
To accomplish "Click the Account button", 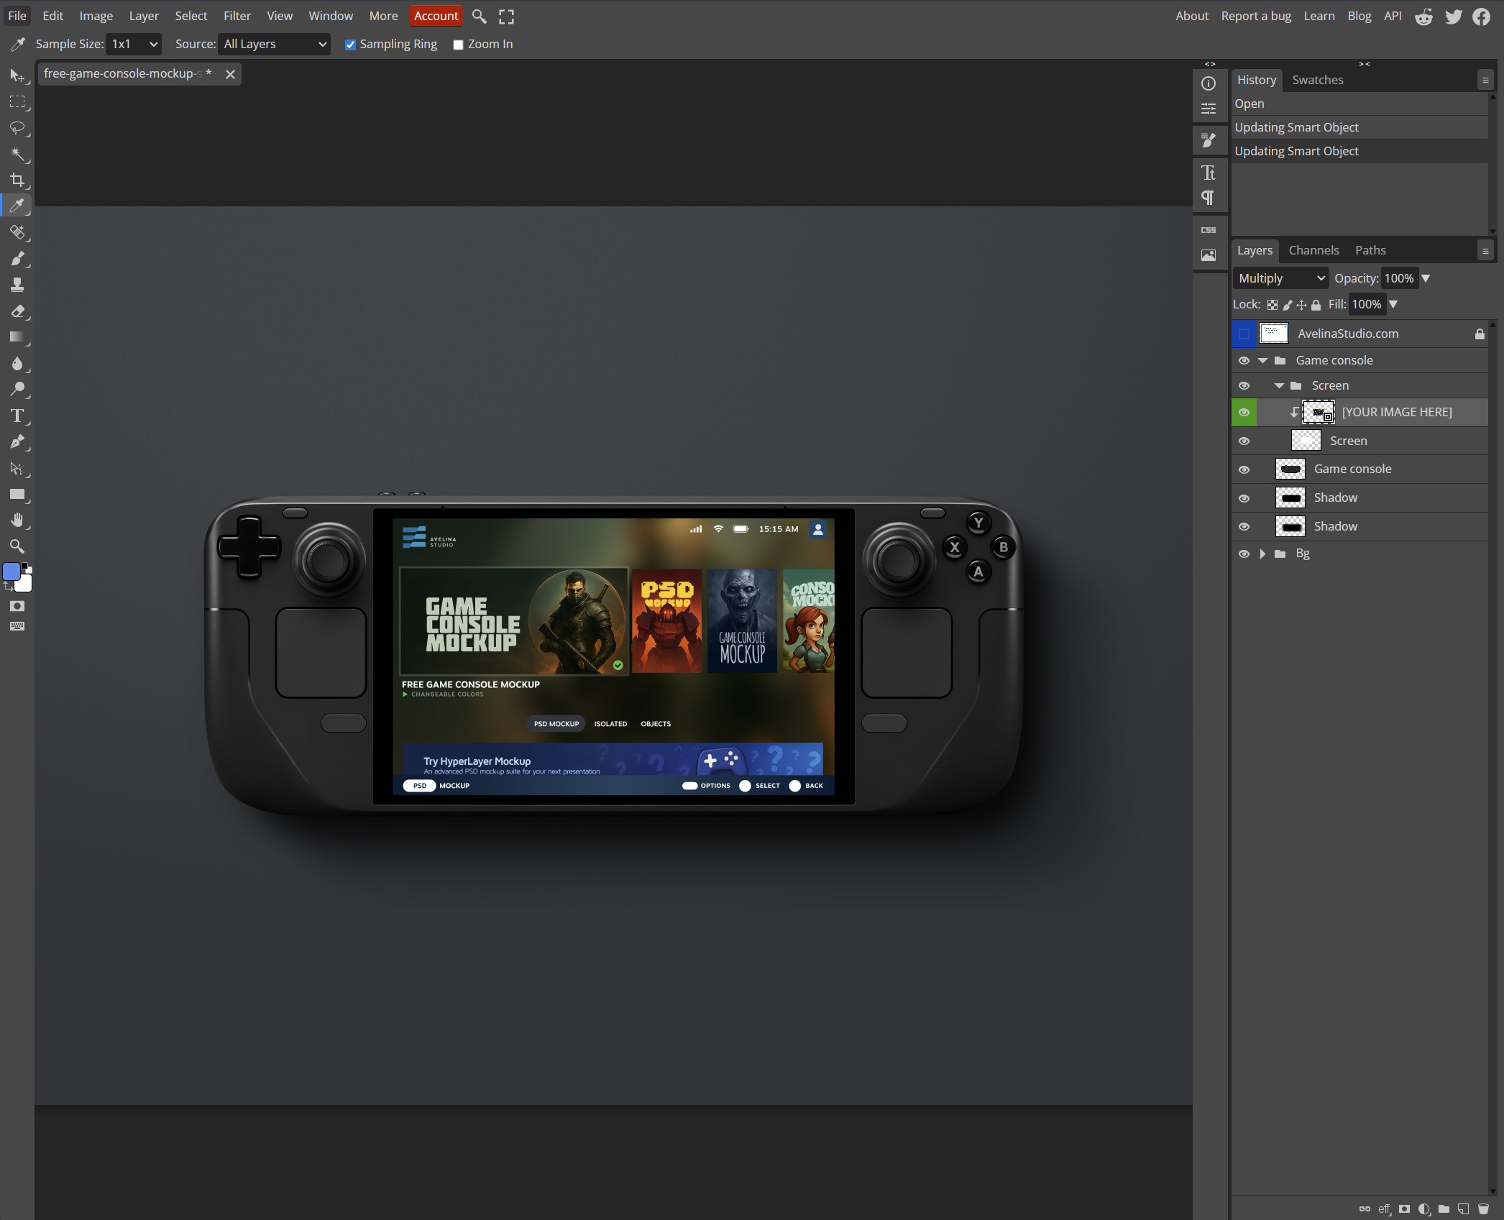I will tap(436, 16).
